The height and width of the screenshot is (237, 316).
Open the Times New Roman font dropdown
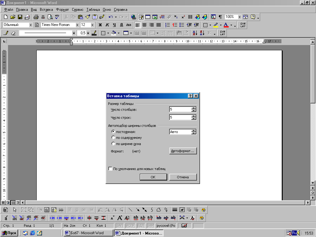[x=77, y=25]
